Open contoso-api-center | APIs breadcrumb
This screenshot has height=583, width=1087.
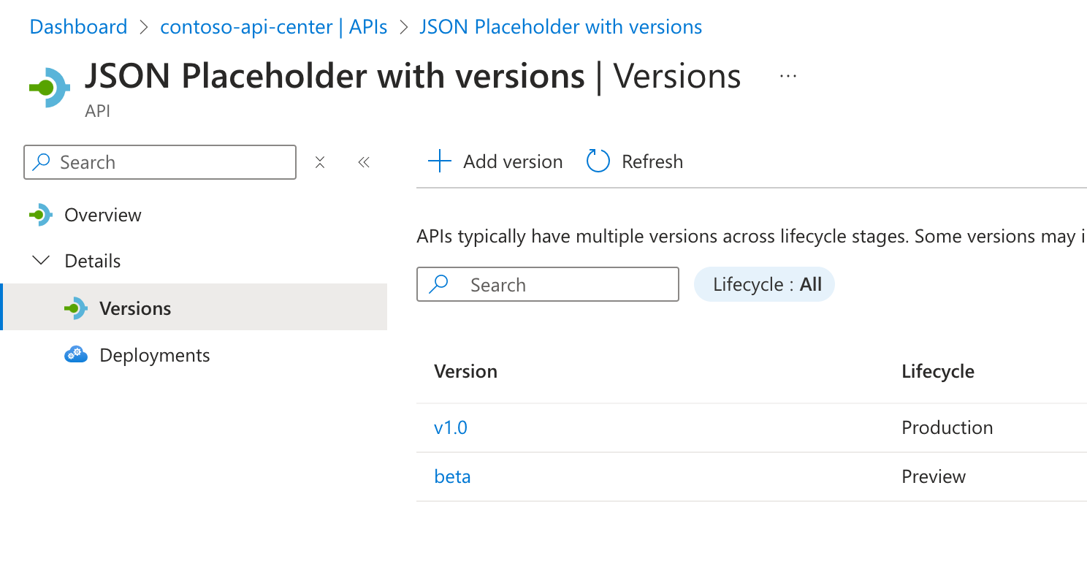click(274, 27)
